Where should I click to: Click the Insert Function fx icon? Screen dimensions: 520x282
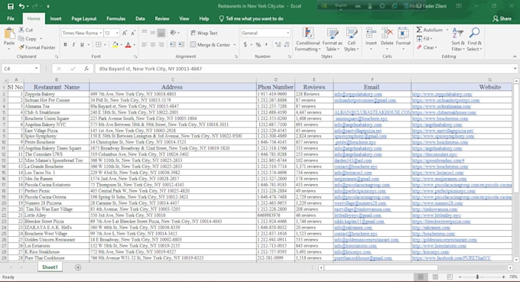86,69
